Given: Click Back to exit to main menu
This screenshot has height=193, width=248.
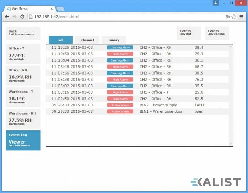Looking at the screenshot, I should click(x=23, y=33).
